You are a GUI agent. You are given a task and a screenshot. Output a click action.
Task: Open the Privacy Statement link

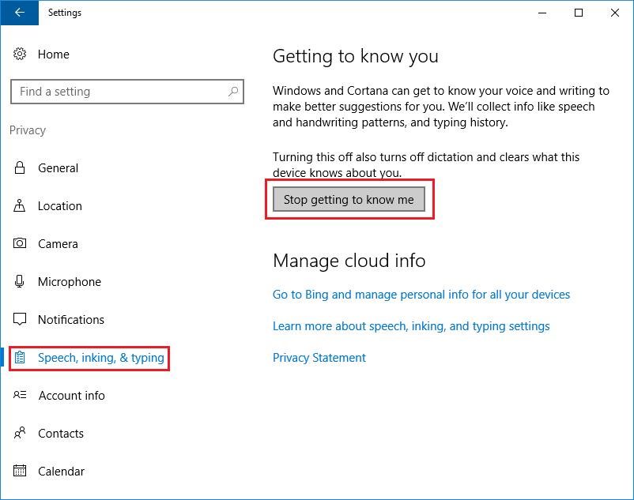click(319, 358)
